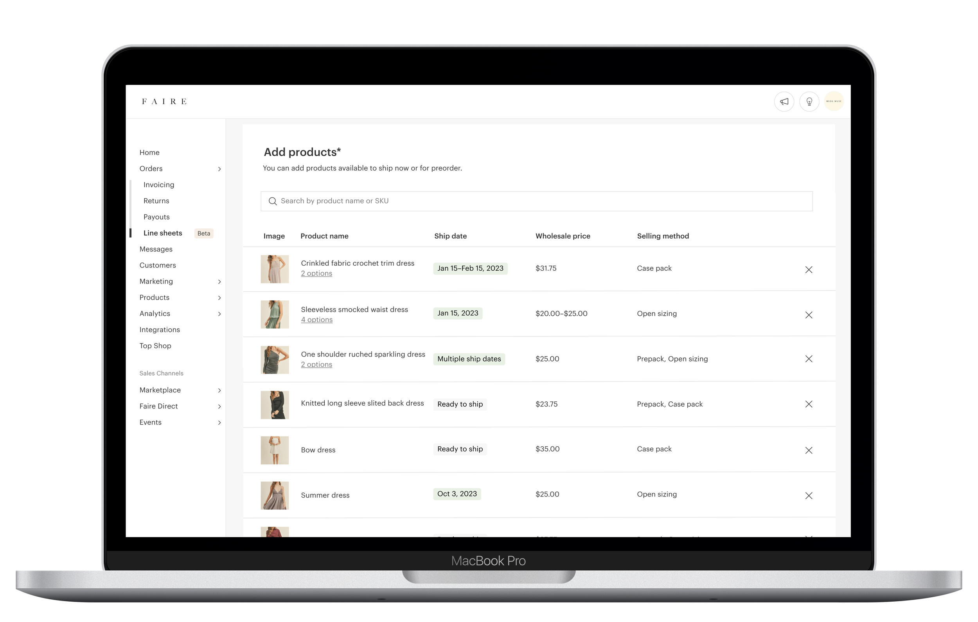This screenshot has height=622, width=978.
Task: Go to the Messages page
Action: (156, 250)
